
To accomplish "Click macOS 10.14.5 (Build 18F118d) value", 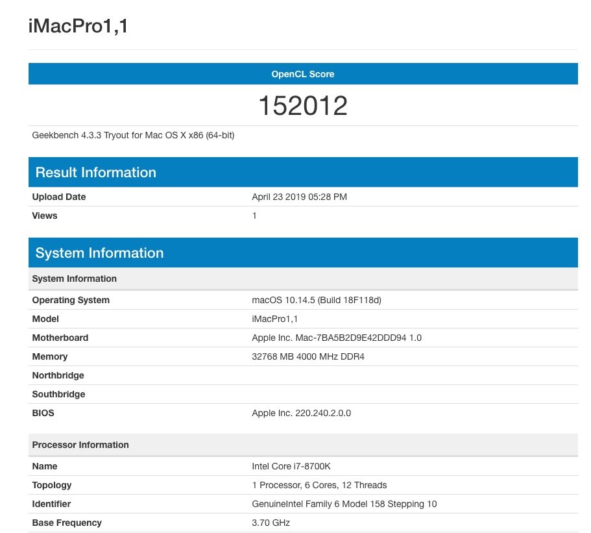I will (317, 301).
